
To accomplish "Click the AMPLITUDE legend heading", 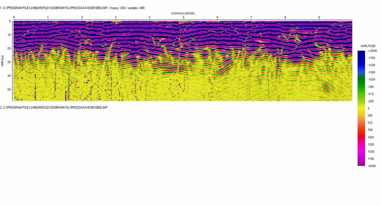I will (368, 46).
